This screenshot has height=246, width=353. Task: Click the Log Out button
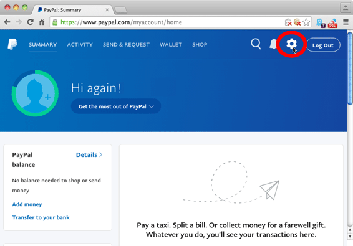323,45
